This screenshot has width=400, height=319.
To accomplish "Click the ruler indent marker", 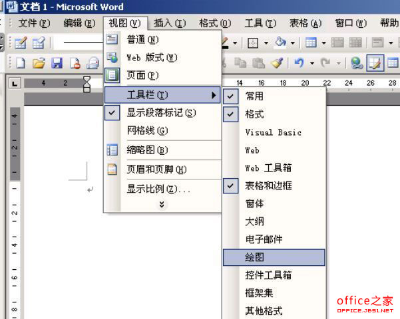I will tap(87, 84).
